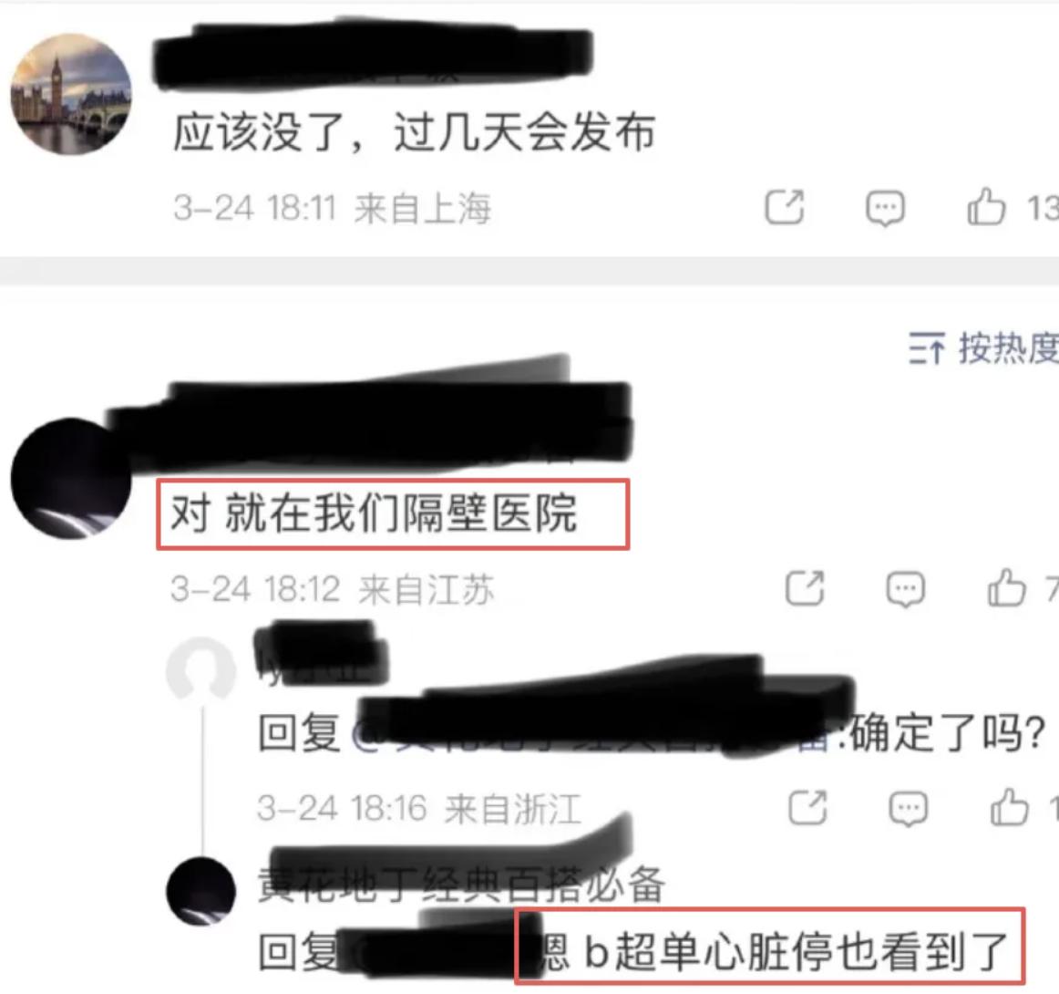This screenshot has height=994, width=1059.
Task: Reply to the 来自上海 comment
Action: click(885, 208)
